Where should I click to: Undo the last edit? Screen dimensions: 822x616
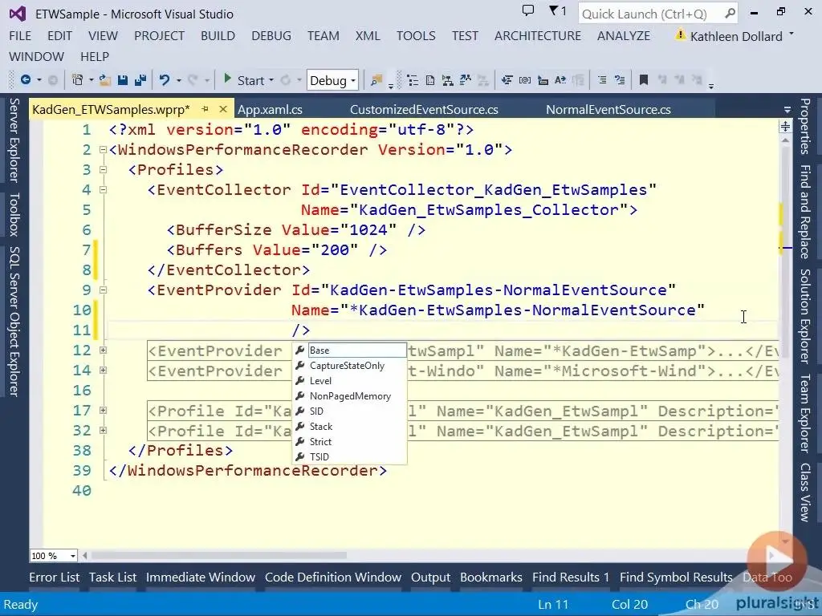click(165, 80)
